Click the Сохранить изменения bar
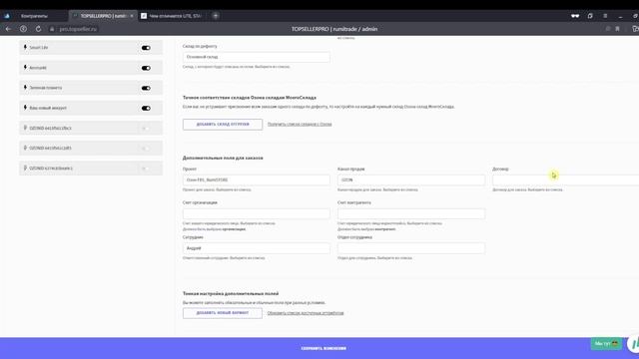 319,348
